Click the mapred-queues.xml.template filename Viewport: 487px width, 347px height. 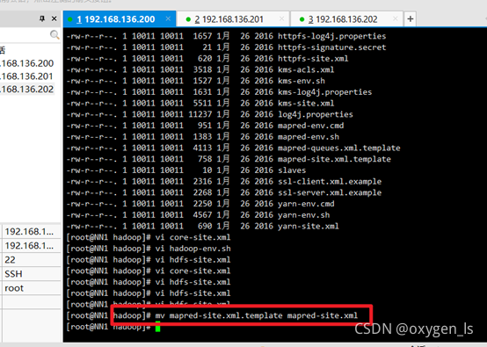tap(338, 148)
